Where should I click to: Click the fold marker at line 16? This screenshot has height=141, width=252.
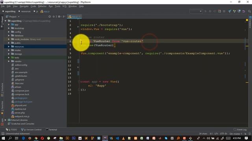[79, 82]
